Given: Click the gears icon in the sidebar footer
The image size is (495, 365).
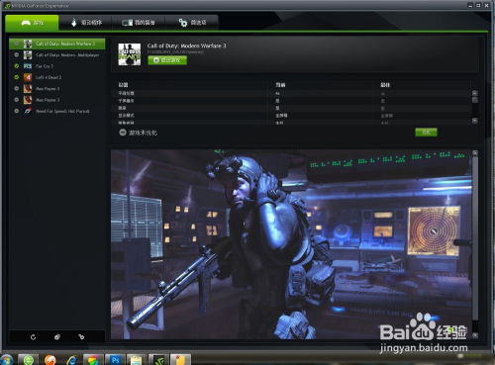Looking at the screenshot, I should coord(81,337).
